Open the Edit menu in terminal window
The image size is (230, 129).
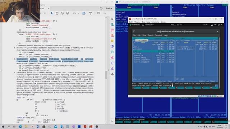coord(139,35)
